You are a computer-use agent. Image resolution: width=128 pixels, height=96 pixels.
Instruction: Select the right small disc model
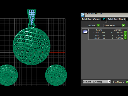point(56,75)
